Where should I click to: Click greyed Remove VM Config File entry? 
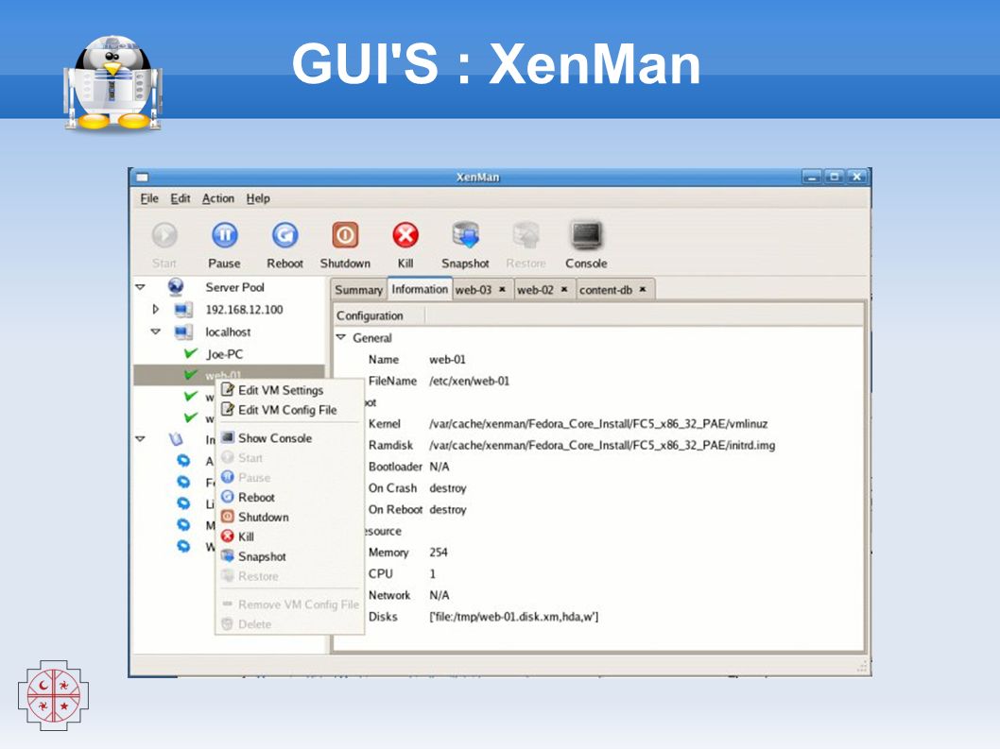pos(290,604)
